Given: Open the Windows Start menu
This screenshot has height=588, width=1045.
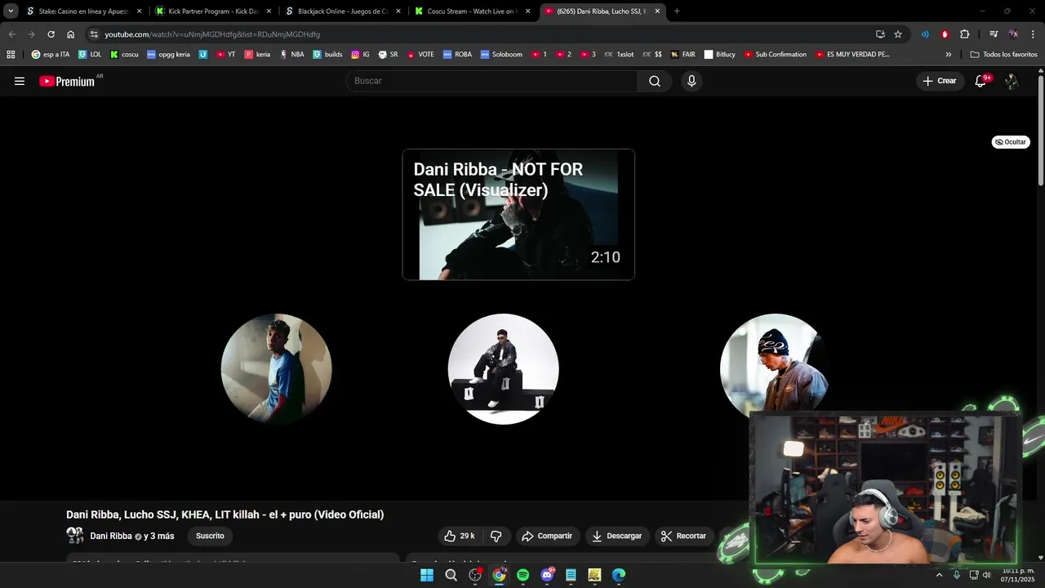Looking at the screenshot, I should tap(427, 575).
